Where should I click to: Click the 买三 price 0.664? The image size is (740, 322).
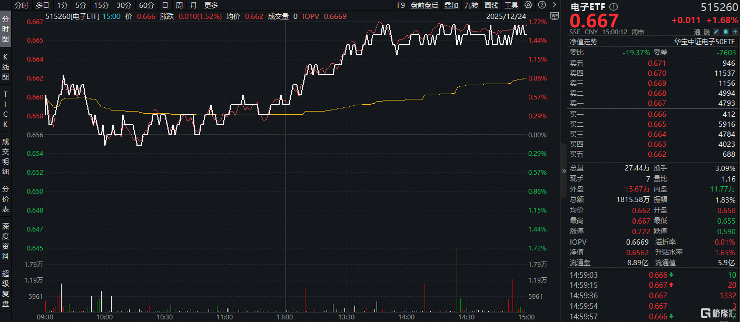coord(657,134)
